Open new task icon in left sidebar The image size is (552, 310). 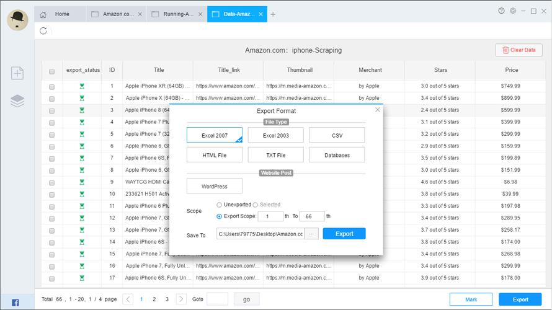coord(17,73)
